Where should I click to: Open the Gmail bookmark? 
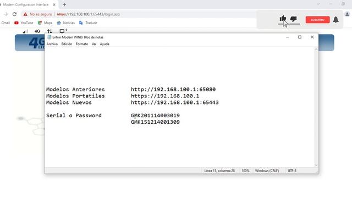[x=5, y=23]
